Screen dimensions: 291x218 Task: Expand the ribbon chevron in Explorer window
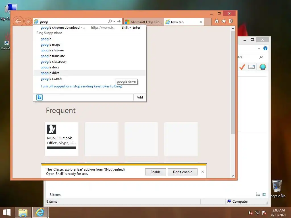pyautogui.click(x=259, y=48)
